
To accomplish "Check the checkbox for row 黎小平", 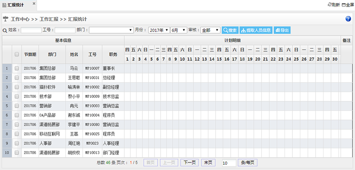I will click(17, 97).
